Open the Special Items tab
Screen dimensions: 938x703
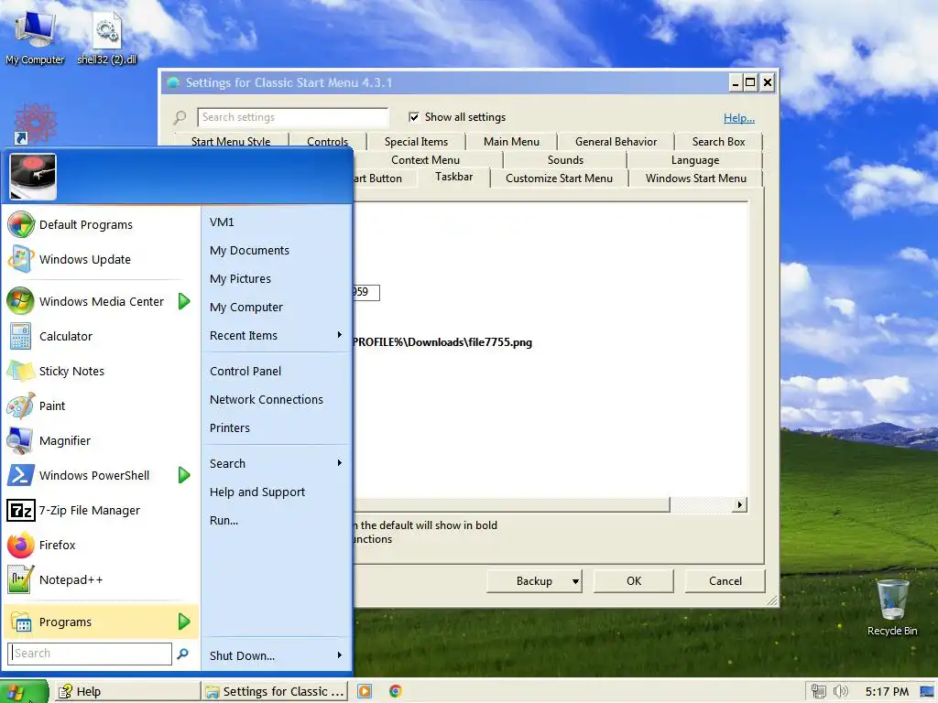(x=416, y=142)
